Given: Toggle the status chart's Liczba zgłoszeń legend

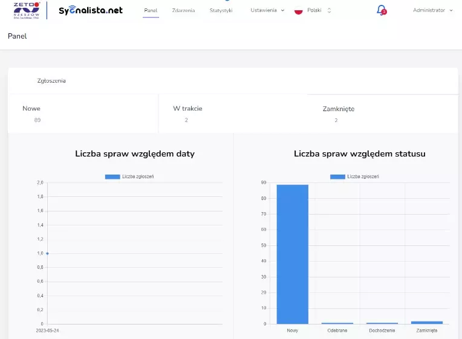Looking at the screenshot, I should coord(354,176).
